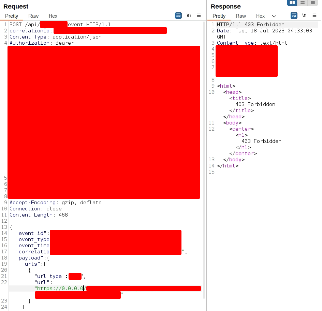This screenshot has width=322, height=311.
Task: Show non-printable characters in Response panel
Action: pos(304,15)
